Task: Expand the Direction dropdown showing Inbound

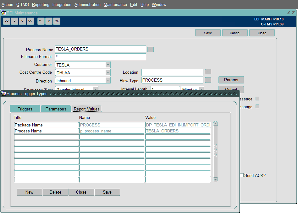Action: click(x=108, y=80)
